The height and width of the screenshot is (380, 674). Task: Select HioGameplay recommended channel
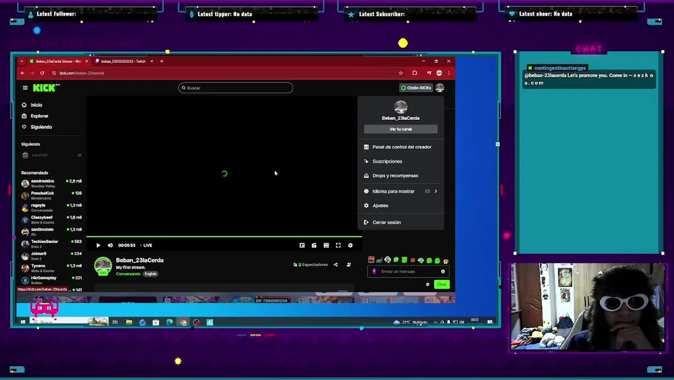pyautogui.click(x=51, y=280)
